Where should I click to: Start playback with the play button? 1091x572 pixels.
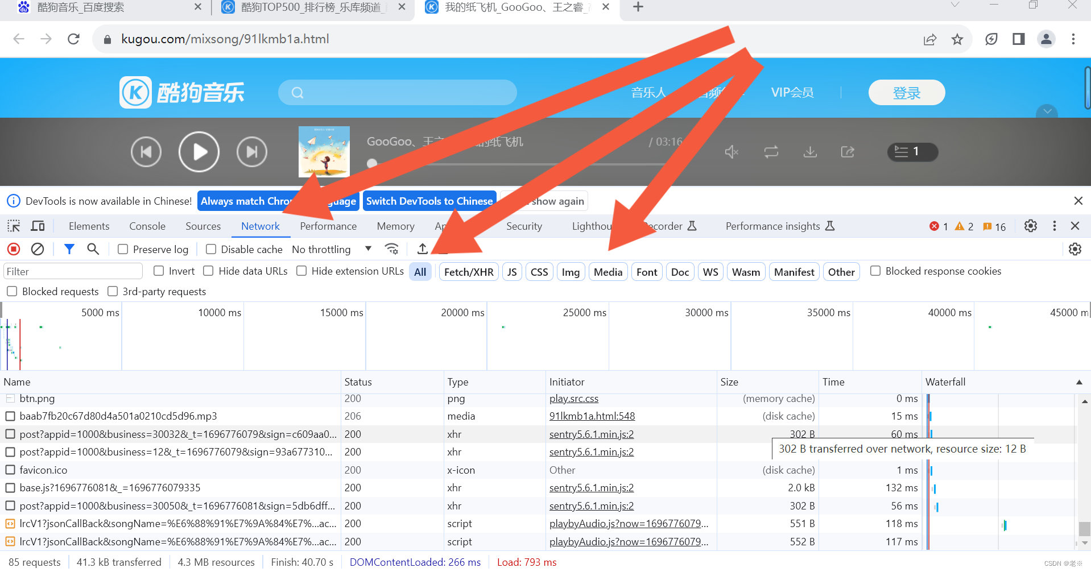tap(199, 152)
